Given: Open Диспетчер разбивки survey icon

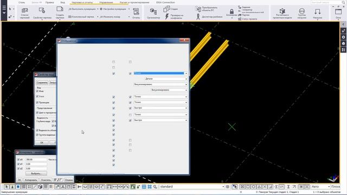Looking at the screenshot, I should (198, 17).
